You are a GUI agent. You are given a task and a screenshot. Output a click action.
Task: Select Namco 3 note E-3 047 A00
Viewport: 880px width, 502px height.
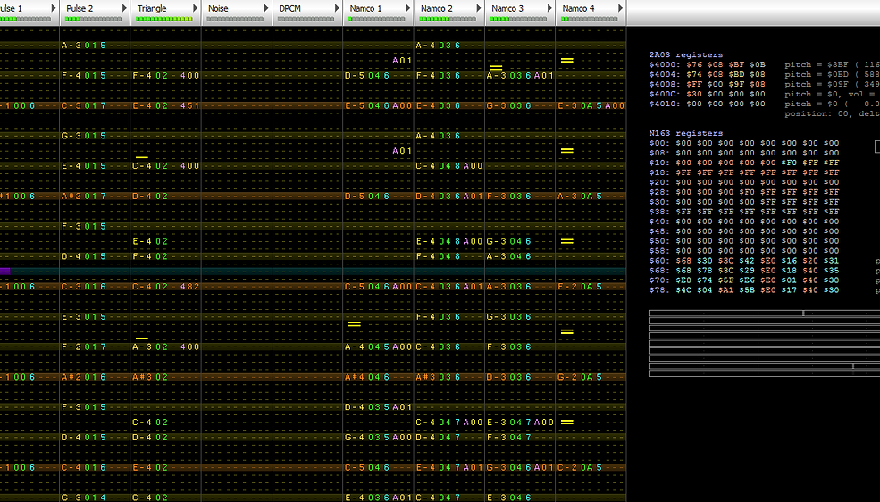(520, 423)
